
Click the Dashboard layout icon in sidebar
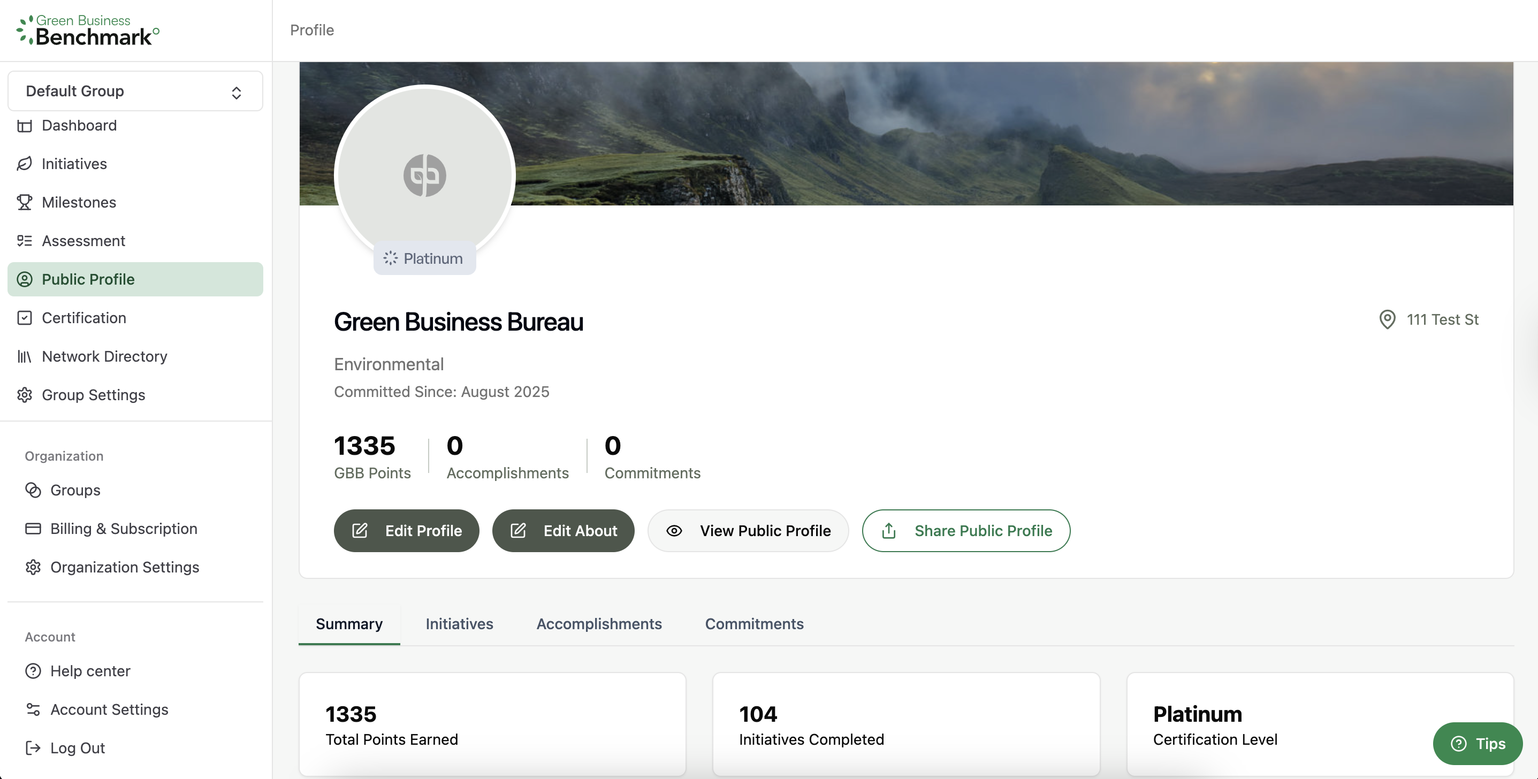click(25, 126)
